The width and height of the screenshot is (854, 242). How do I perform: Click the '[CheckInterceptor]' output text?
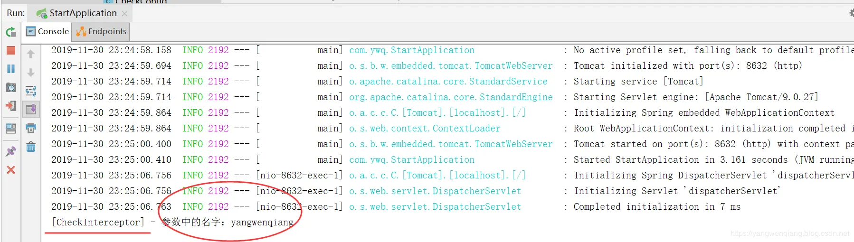point(98,222)
